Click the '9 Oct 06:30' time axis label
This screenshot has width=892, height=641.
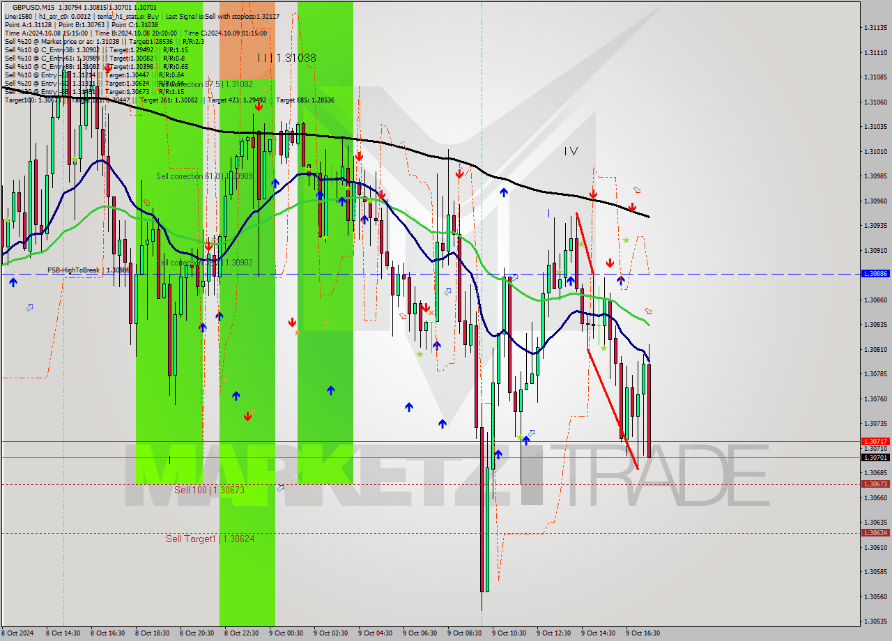pos(420,633)
